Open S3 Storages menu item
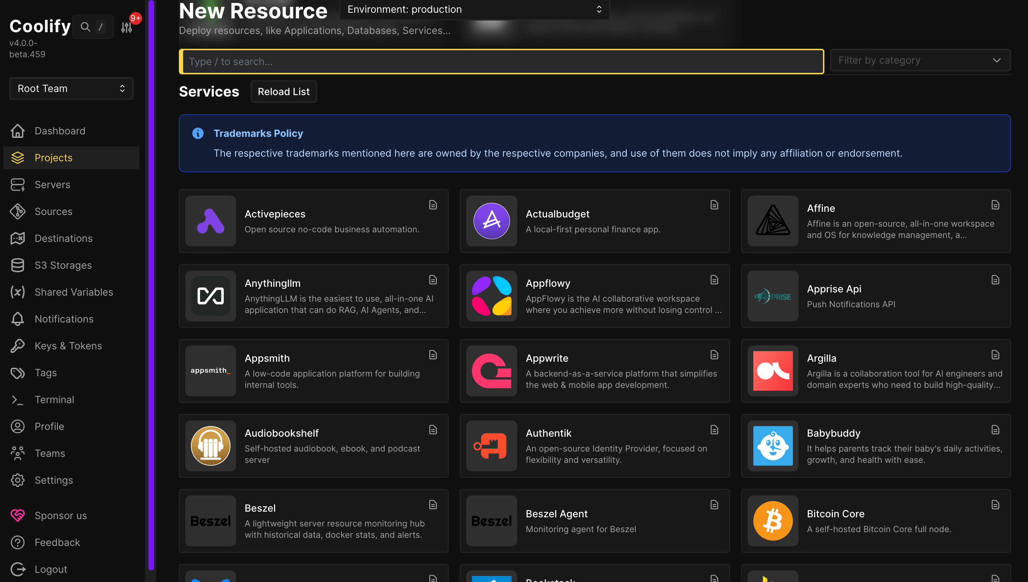The height and width of the screenshot is (582, 1028). pyautogui.click(x=63, y=265)
